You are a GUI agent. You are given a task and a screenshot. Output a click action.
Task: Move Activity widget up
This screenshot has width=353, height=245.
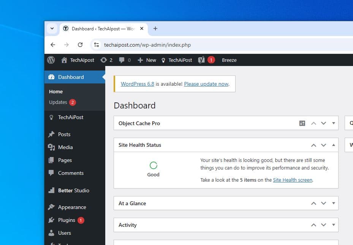(x=313, y=225)
